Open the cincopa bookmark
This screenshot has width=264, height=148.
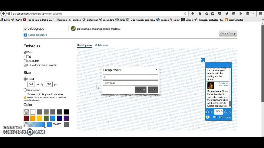[163, 20]
